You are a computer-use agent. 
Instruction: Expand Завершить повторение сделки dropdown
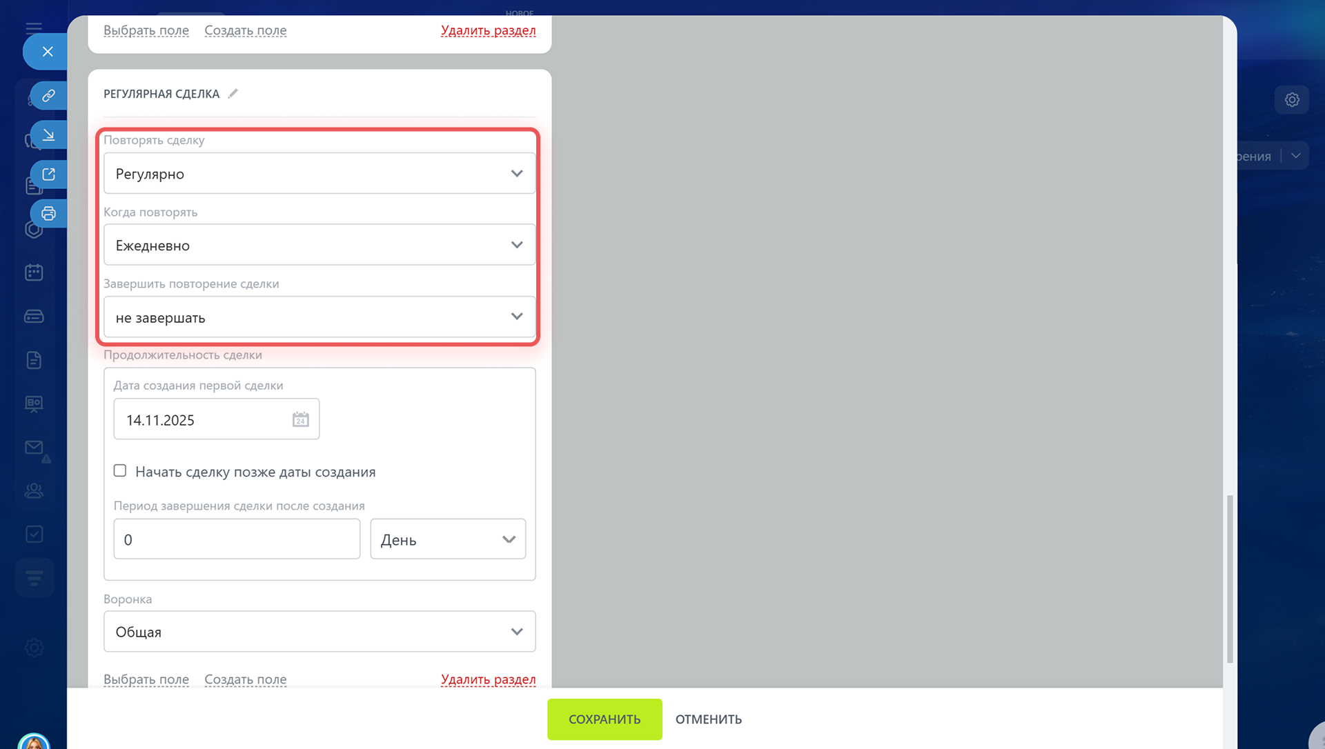(x=319, y=317)
